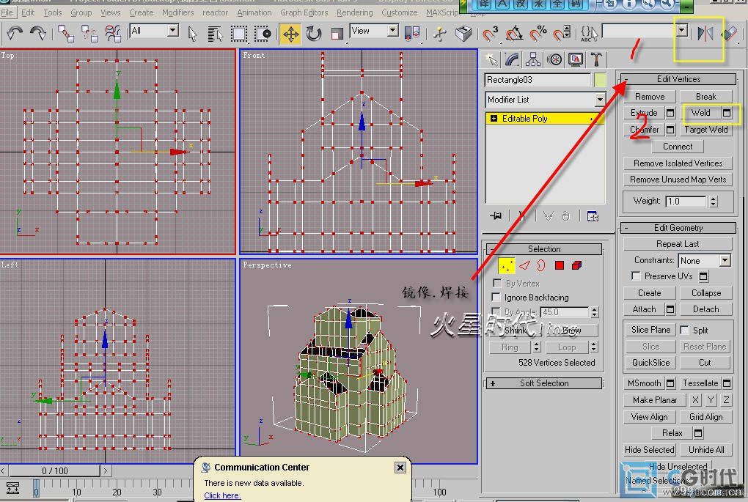Tick the Split checkbox next to Slice Plane

click(684, 330)
